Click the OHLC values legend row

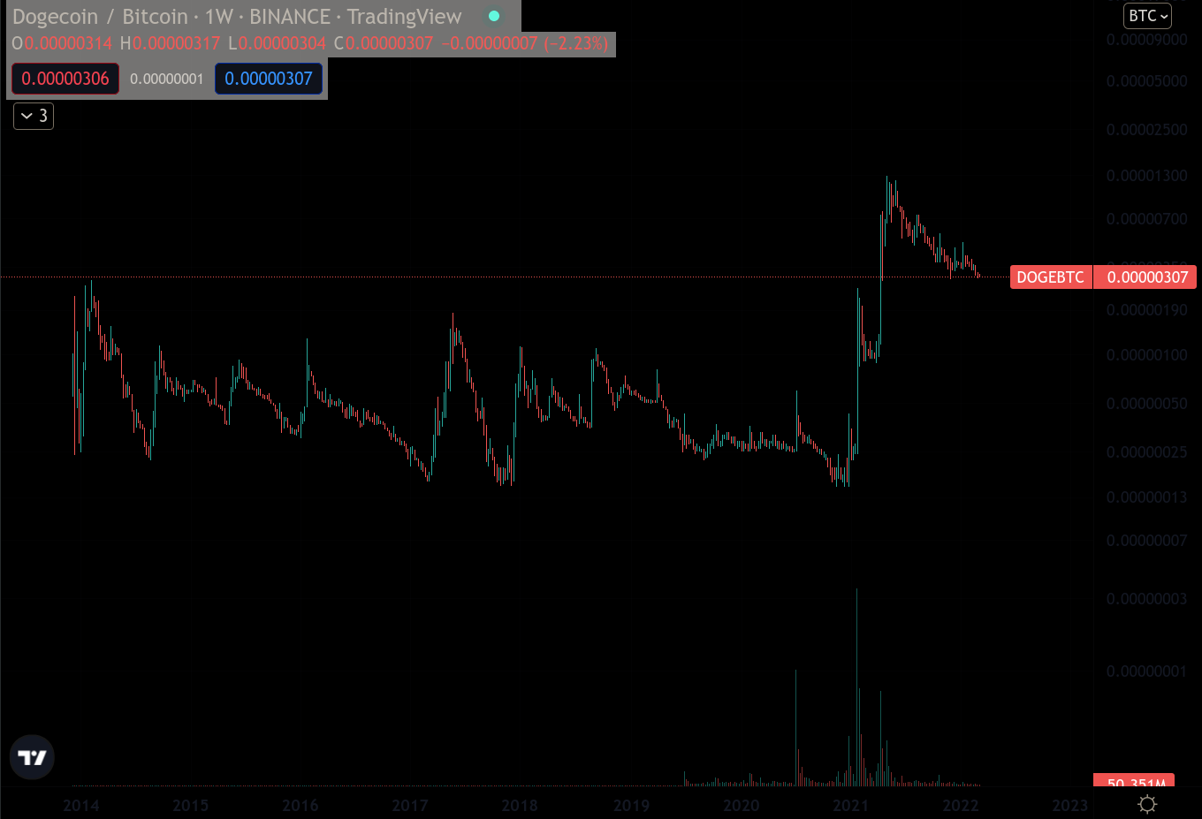(x=310, y=43)
